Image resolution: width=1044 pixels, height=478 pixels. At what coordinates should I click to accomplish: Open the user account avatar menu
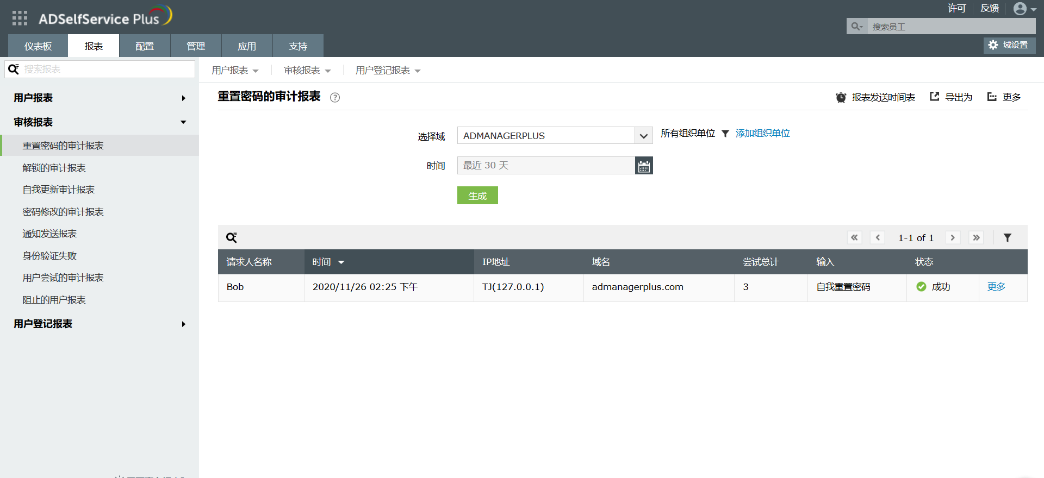click(x=1024, y=9)
